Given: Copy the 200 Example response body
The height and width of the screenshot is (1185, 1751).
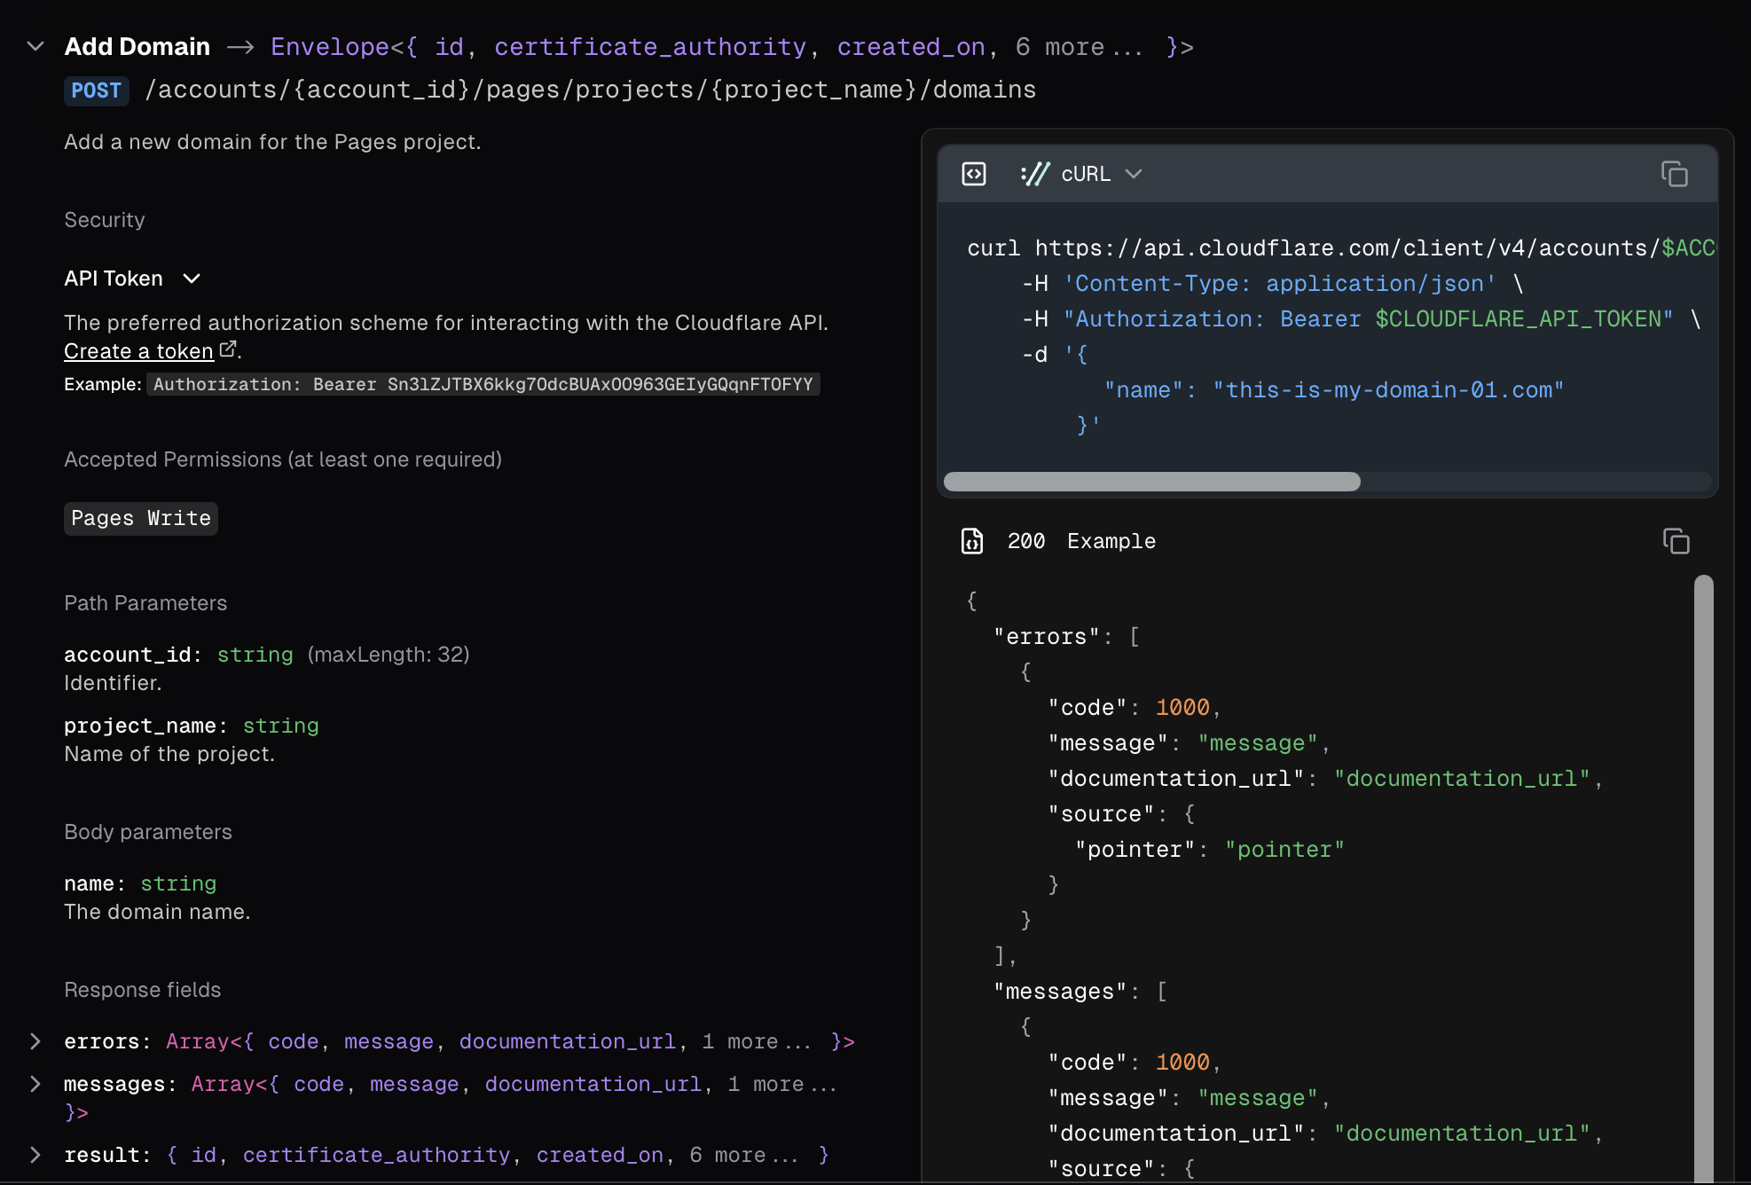Looking at the screenshot, I should click(1676, 541).
